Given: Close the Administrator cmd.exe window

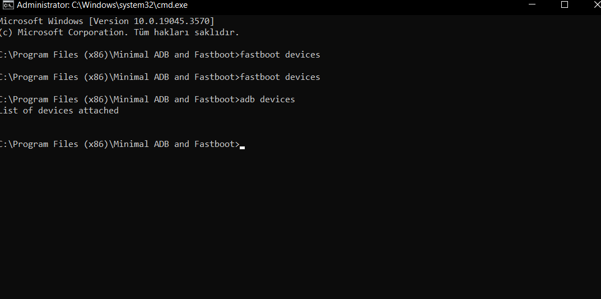Looking at the screenshot, I should pyautogui.click(x=595, y=5).
